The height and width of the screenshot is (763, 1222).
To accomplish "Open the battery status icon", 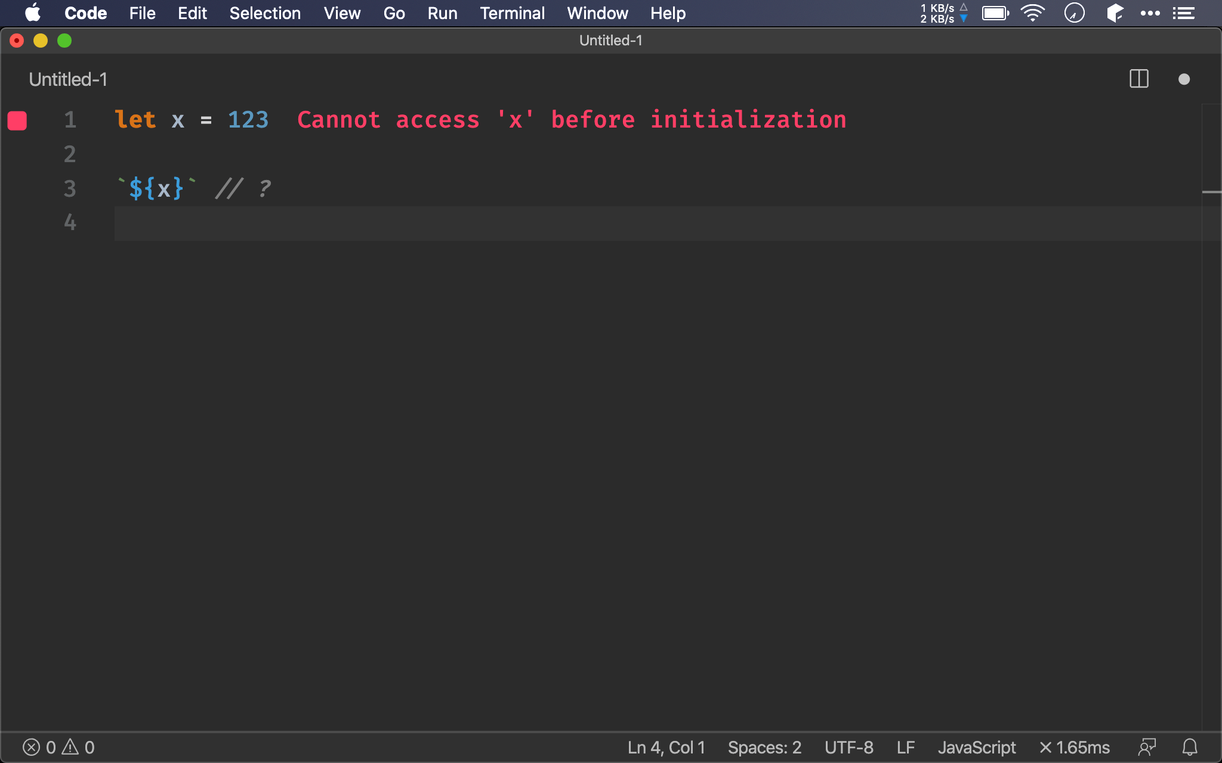I will point(995,13).
